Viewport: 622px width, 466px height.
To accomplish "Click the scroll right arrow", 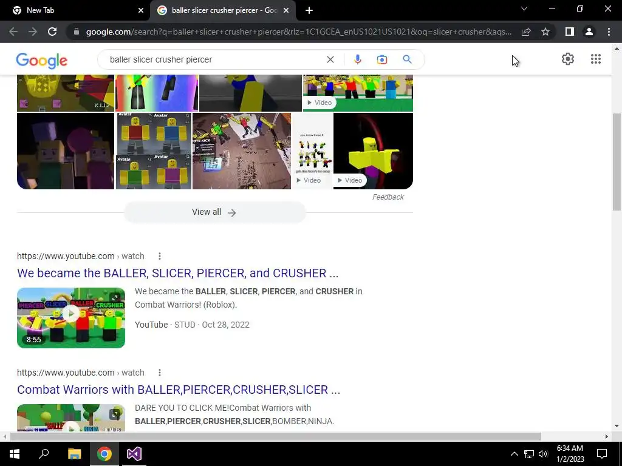I will coord(606,436).
